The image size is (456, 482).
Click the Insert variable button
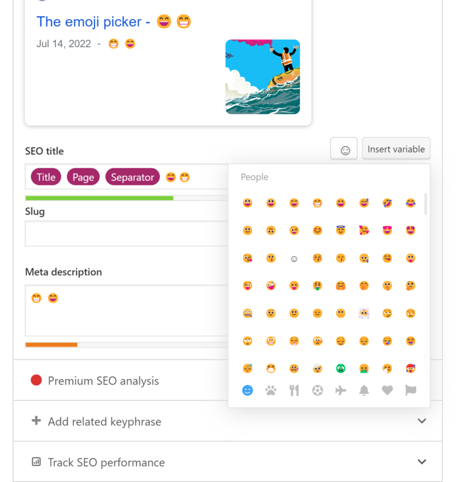click(395, 149)
